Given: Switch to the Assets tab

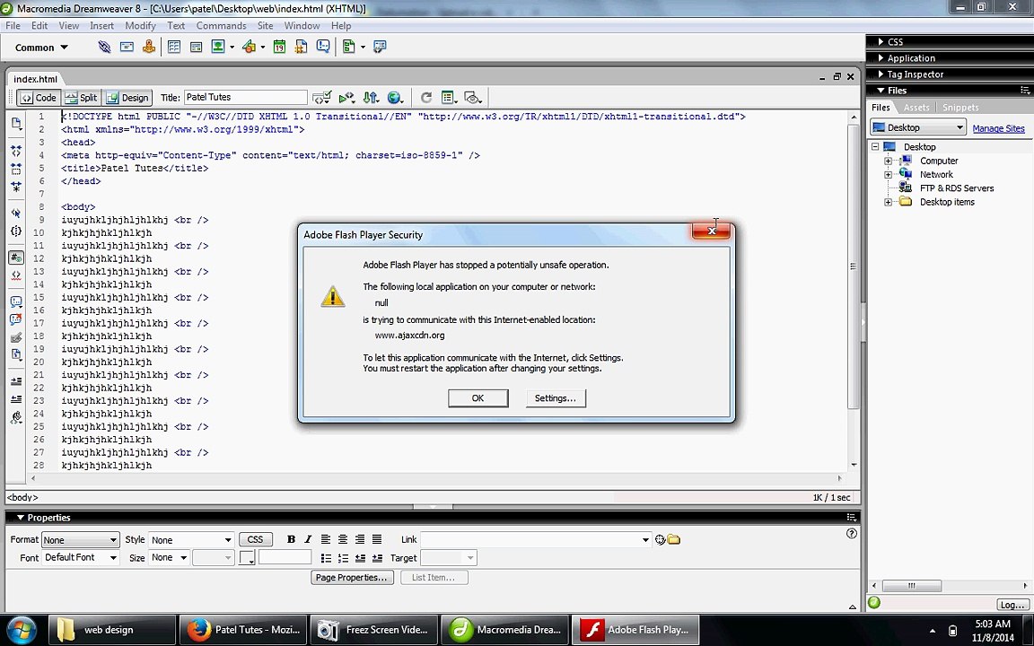Looking at the screenshot, I should point(916,108).
